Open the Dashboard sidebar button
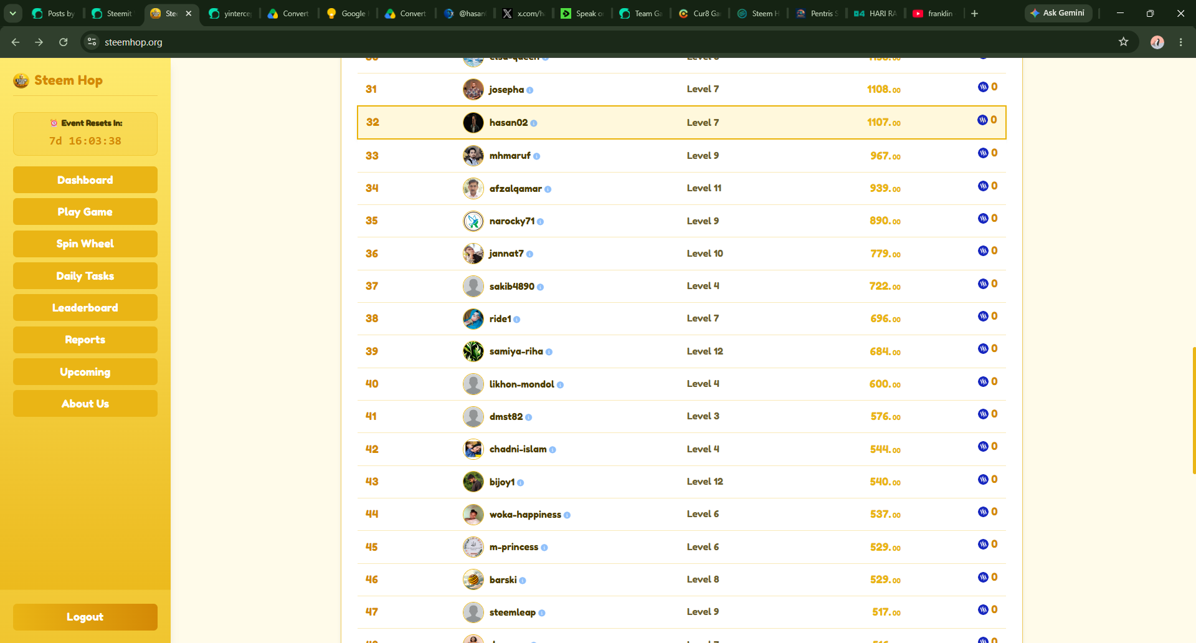The width and height of the screenshot is (1196, 643). (85, 180)
